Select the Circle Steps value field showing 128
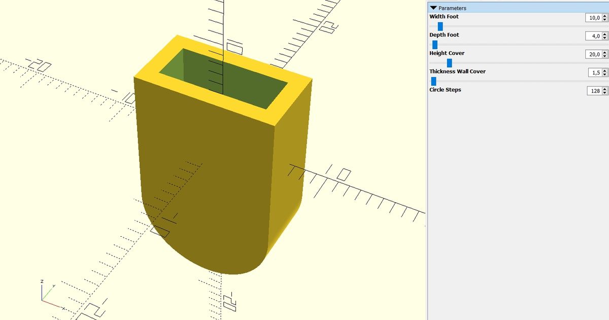The image size is (609, 320). 595,91
